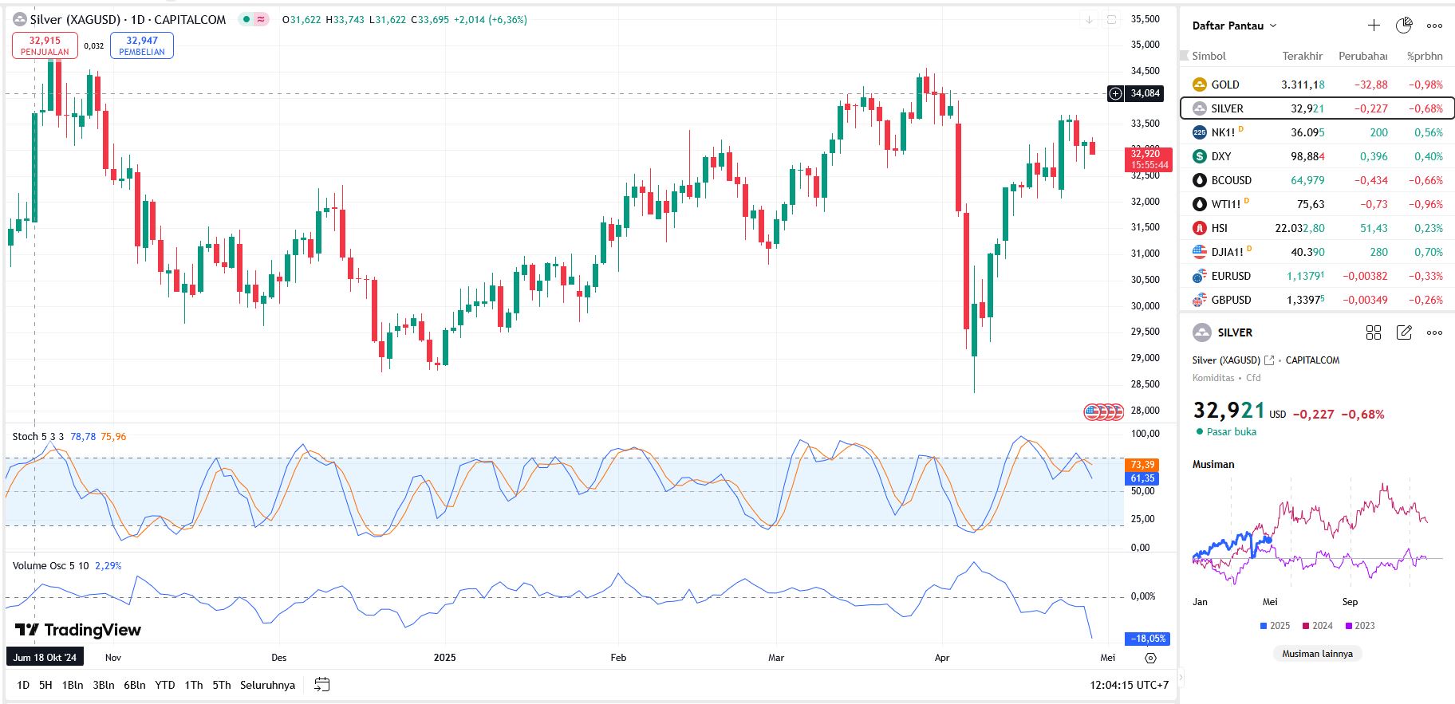This screenshot has width=1455, height=704.
Task: Open grid layout icon in SILVER details
Action: coord(1374,332)
